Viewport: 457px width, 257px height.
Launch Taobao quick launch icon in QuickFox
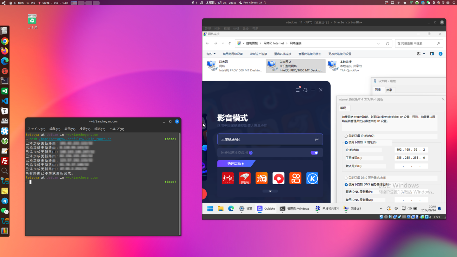click(x=262, y=178)
